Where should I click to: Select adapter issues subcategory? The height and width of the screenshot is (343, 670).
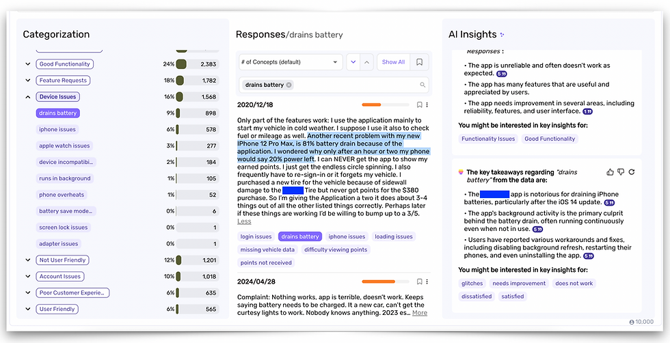pyautogui.click(x=59, y=244)
